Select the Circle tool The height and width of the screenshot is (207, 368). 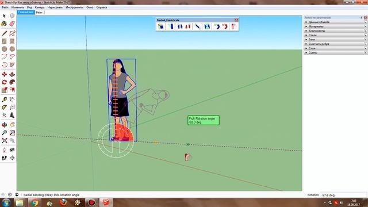click(x=4, y=49)
